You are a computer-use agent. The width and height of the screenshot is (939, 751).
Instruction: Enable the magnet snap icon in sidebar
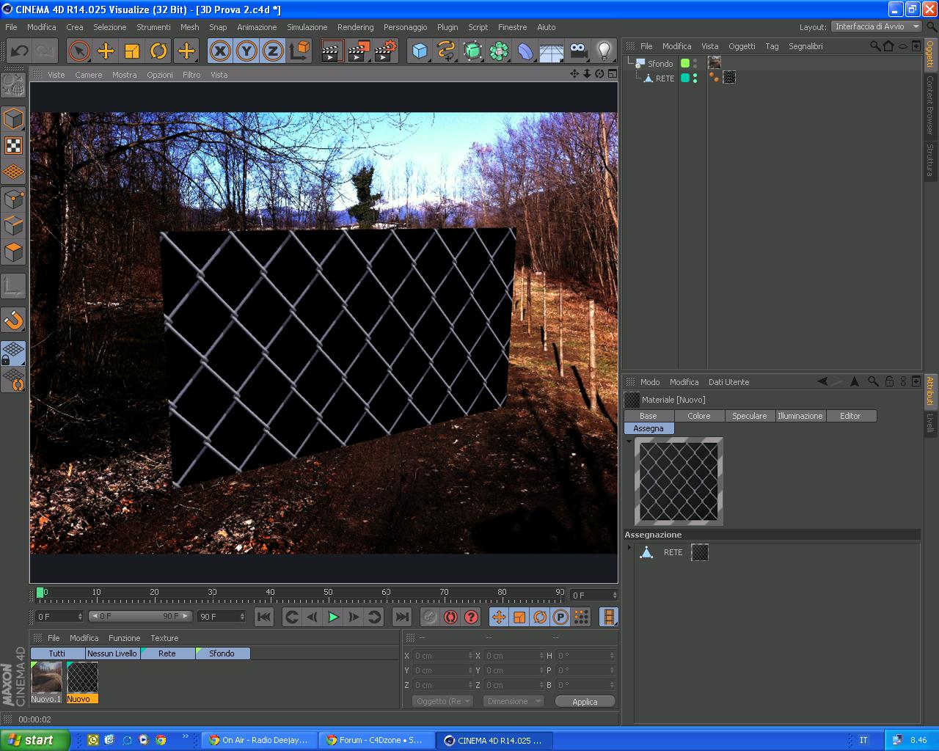[x=14, y=320]
